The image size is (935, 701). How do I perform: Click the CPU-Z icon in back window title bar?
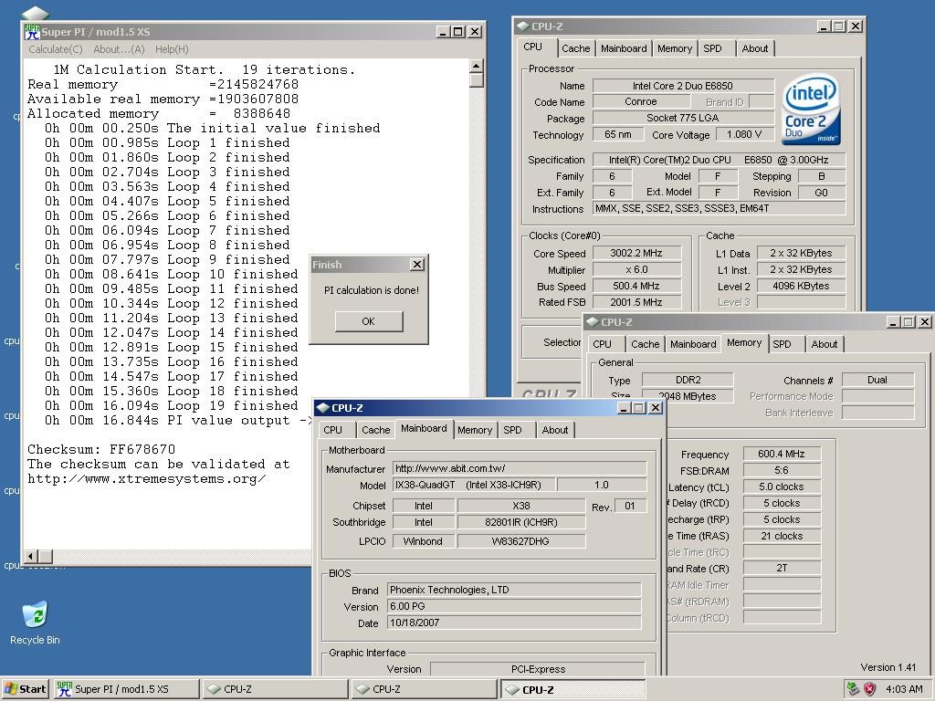pyautogui.click(x=522, y=26)
